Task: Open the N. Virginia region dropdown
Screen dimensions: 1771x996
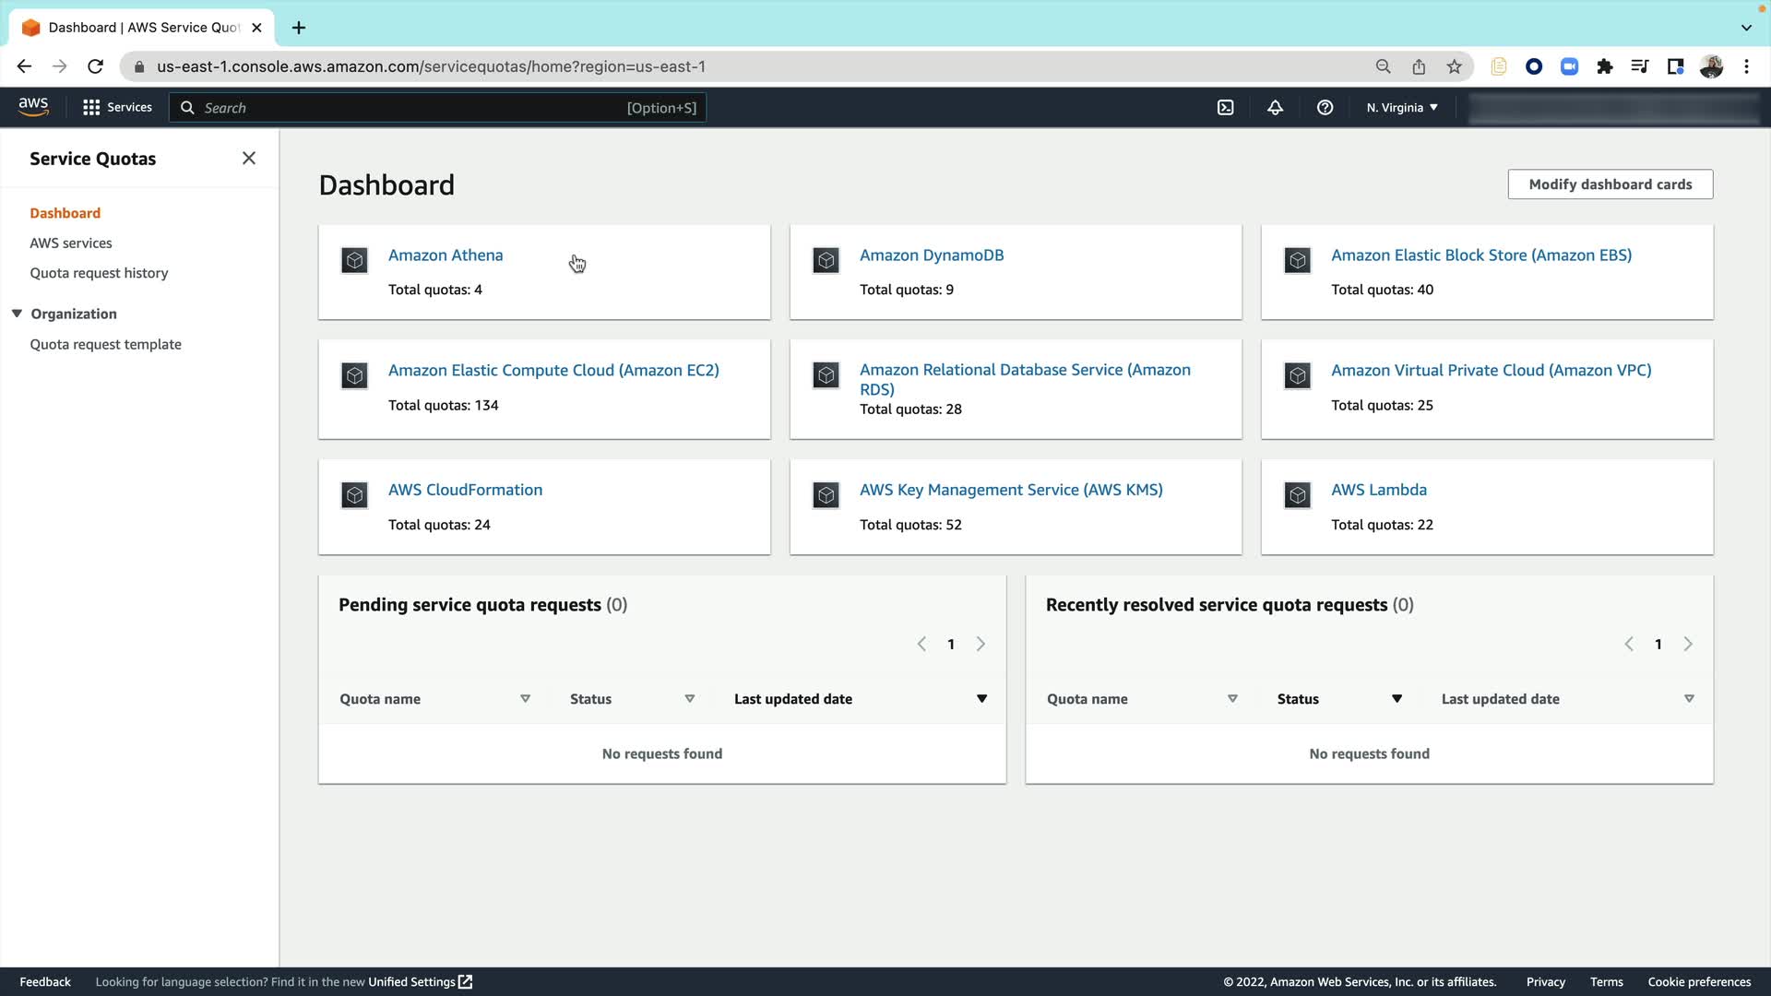Action: 1401,108
